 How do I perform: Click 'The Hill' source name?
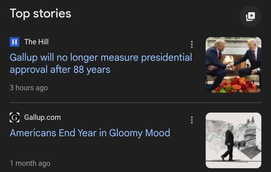coord(36,42)
